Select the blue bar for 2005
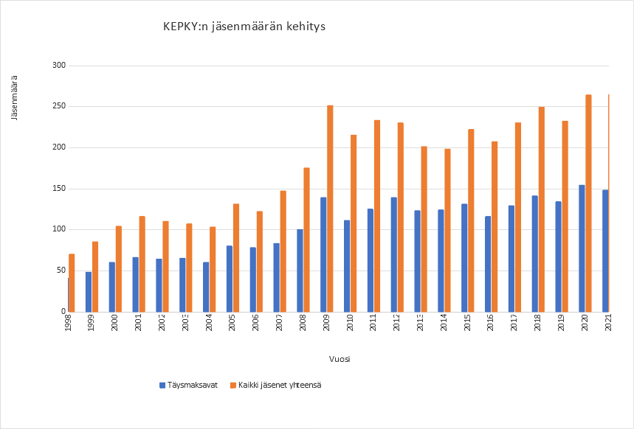The image size is (634, 429). point(230,279)
